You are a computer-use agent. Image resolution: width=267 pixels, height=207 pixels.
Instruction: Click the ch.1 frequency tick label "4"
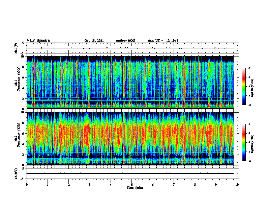24,88
